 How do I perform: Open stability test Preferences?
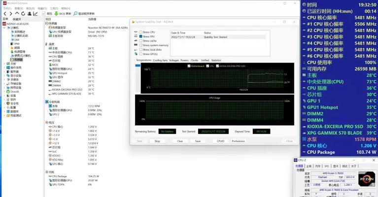click(x=238, y=141)
